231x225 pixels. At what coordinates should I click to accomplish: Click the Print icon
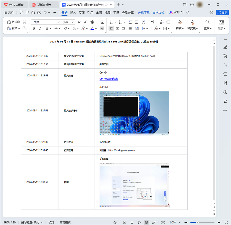tap(33, 13)
